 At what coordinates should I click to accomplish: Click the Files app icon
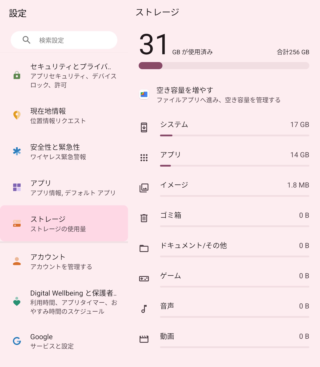pyautogui.click(x=144, y=94)
